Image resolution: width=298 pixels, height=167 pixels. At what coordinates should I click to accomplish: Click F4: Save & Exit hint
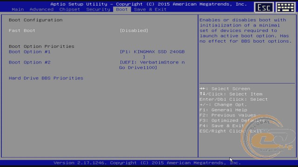(x=222, y=126)
